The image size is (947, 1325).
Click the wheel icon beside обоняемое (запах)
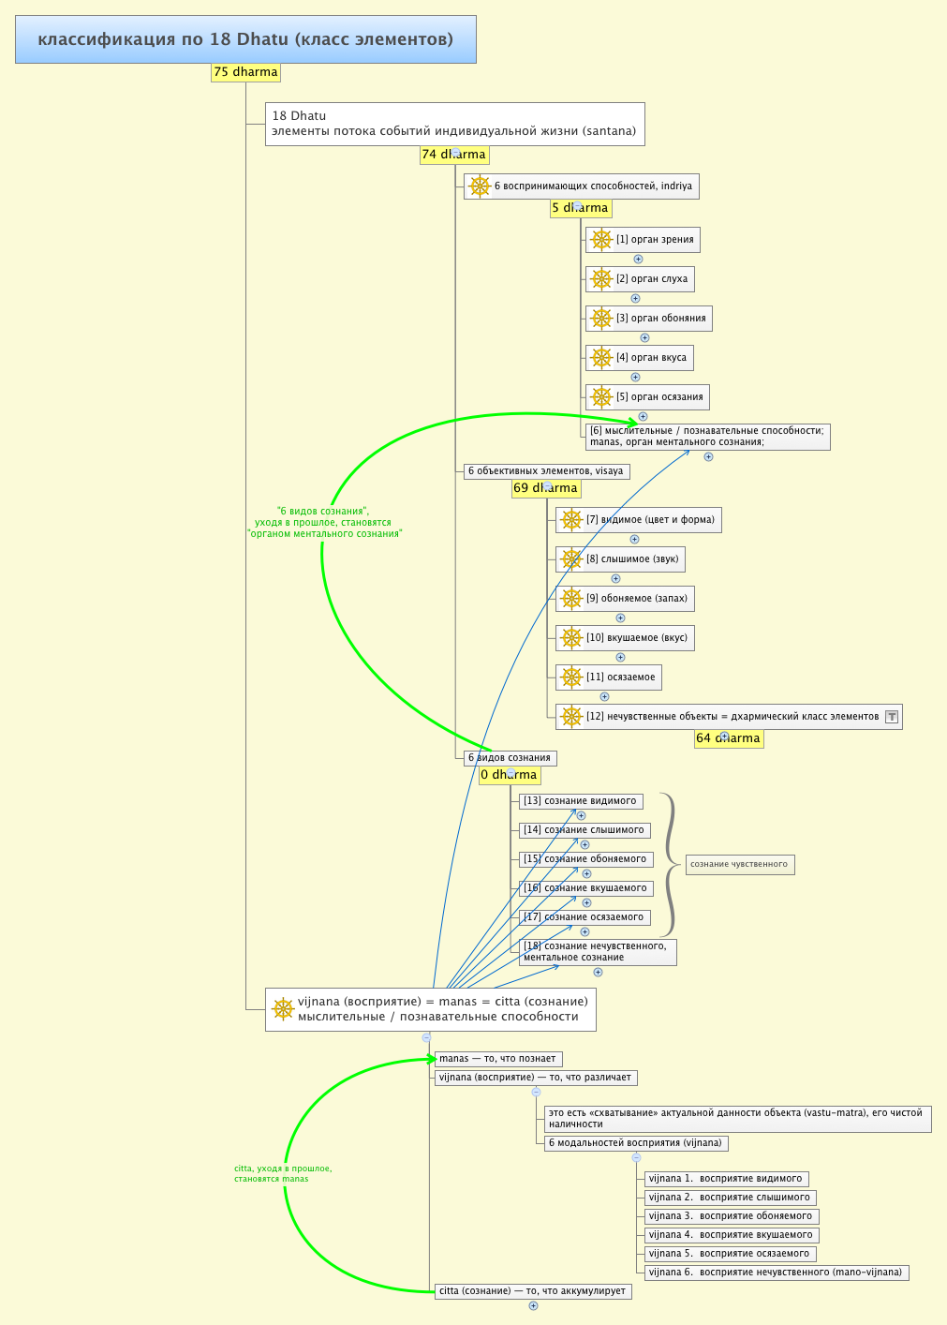point(571,599)
